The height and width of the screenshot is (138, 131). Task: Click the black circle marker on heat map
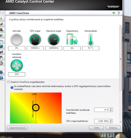(36, 108)
